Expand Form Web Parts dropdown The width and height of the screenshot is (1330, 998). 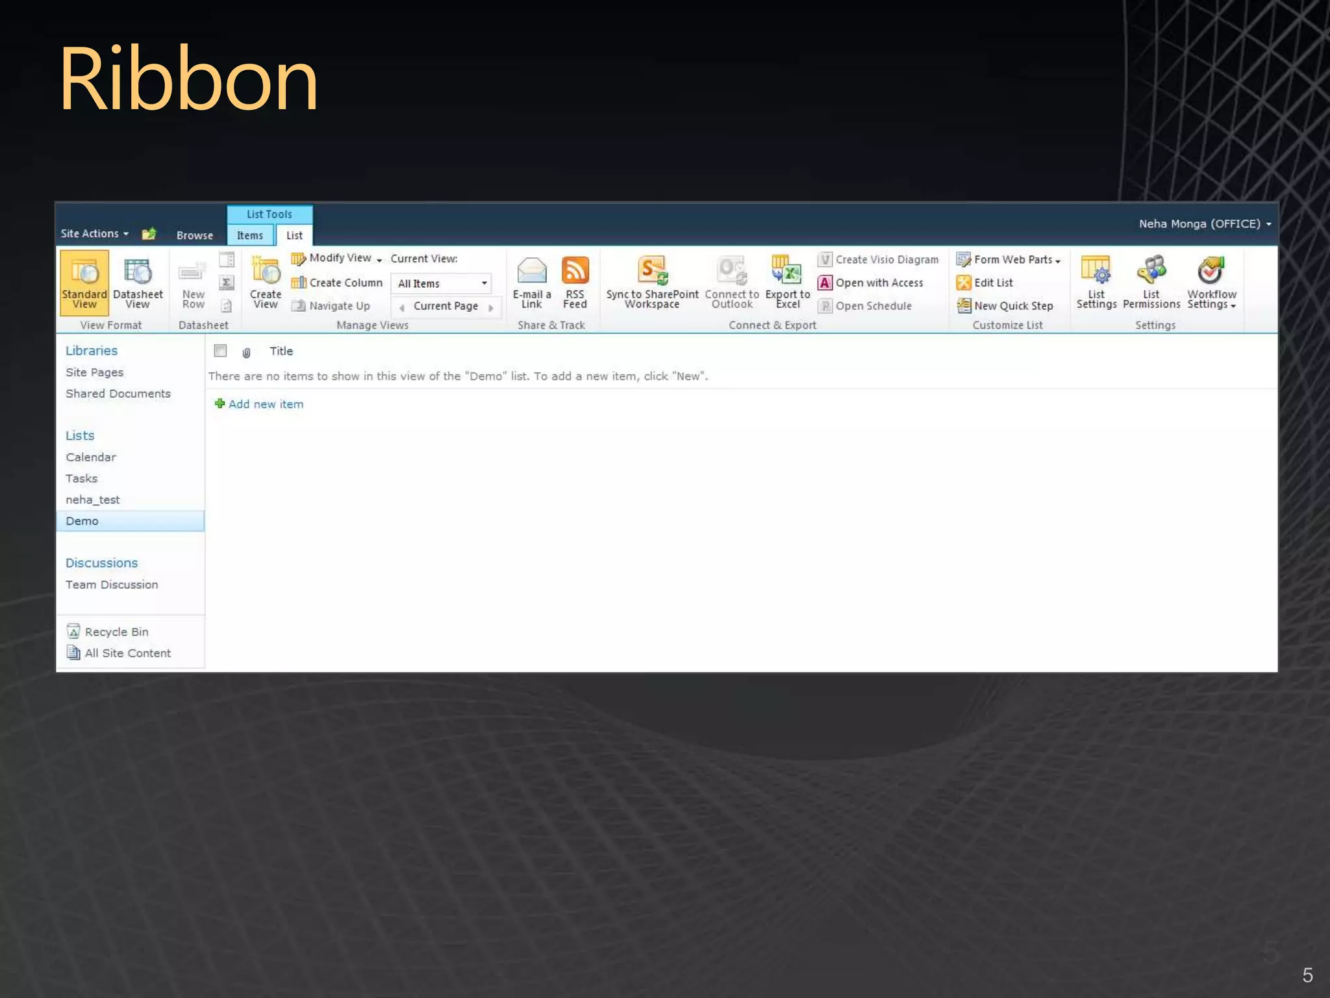pyautogui.click(x=1058, y=261)
